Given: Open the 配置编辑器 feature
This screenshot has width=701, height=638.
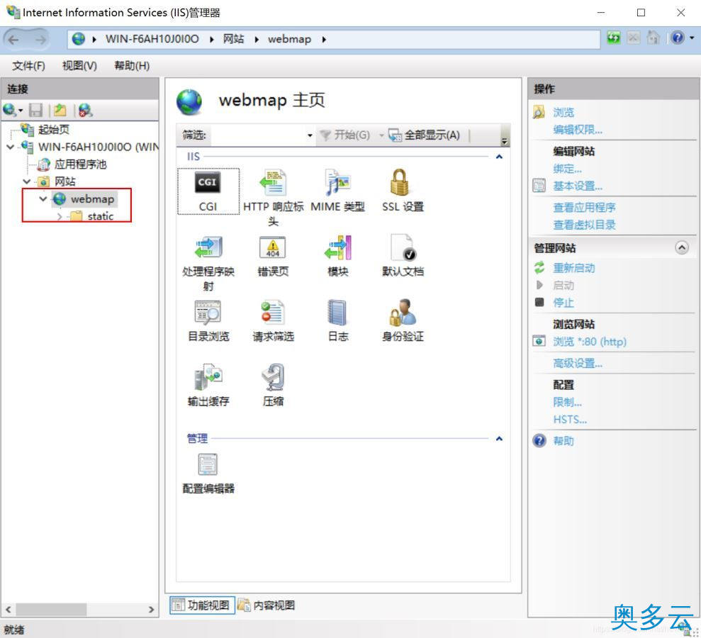Looking at the screenshot, I should [208, 474].
